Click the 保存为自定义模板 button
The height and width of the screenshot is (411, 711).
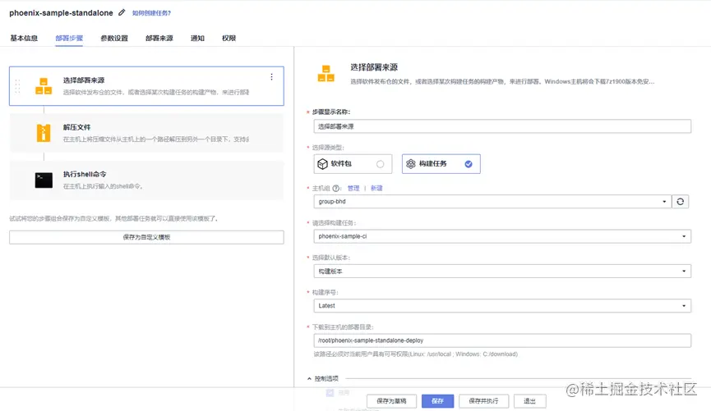146,237
